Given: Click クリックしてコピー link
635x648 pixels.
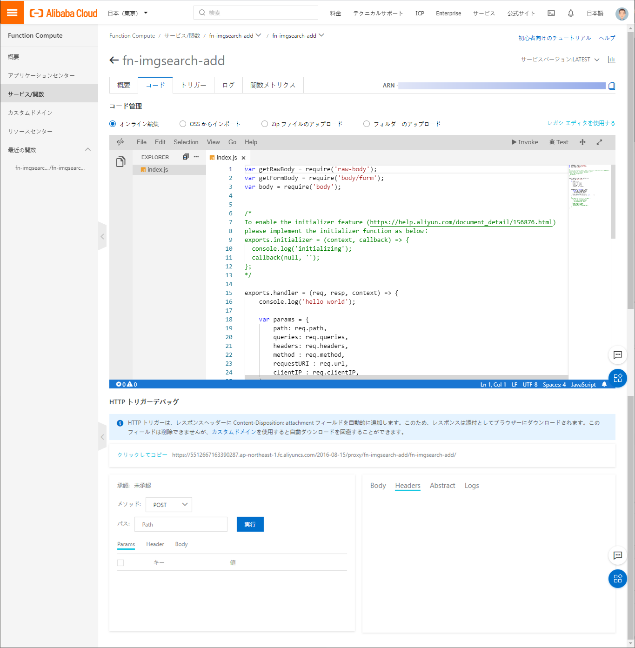Looking at the screenshot, I should point(142,455).
